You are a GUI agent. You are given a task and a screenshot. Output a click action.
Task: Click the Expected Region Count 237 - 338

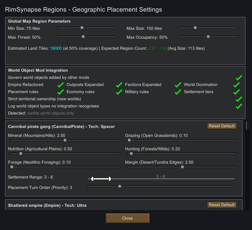pyautogui.click(x=157, y=48)
